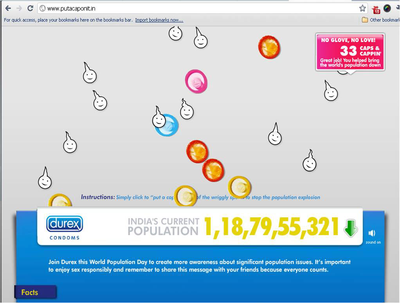
Task: Click the yellow condom covering the word 'cap'
Action: tap(186, 196)
